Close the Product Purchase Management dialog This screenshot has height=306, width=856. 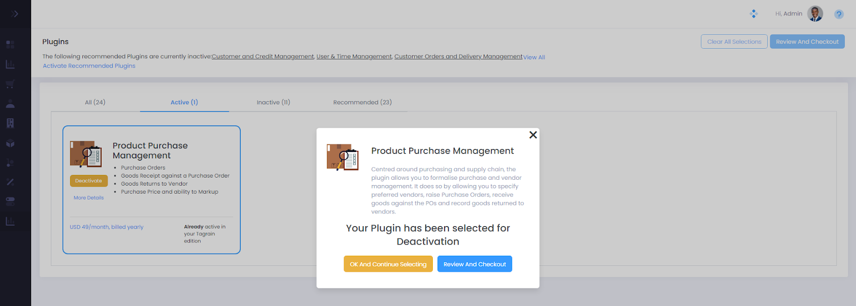pyautogui.click(x=533, y=135)
